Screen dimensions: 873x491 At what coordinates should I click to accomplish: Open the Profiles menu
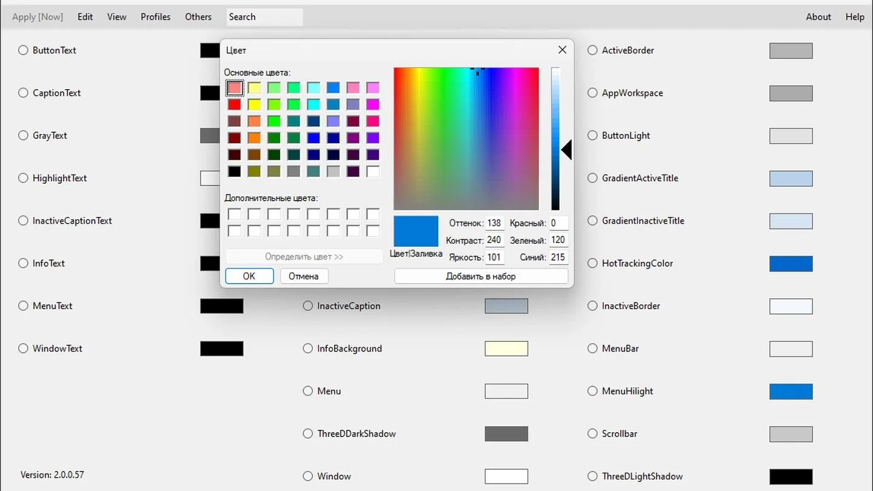click(155, 17)
